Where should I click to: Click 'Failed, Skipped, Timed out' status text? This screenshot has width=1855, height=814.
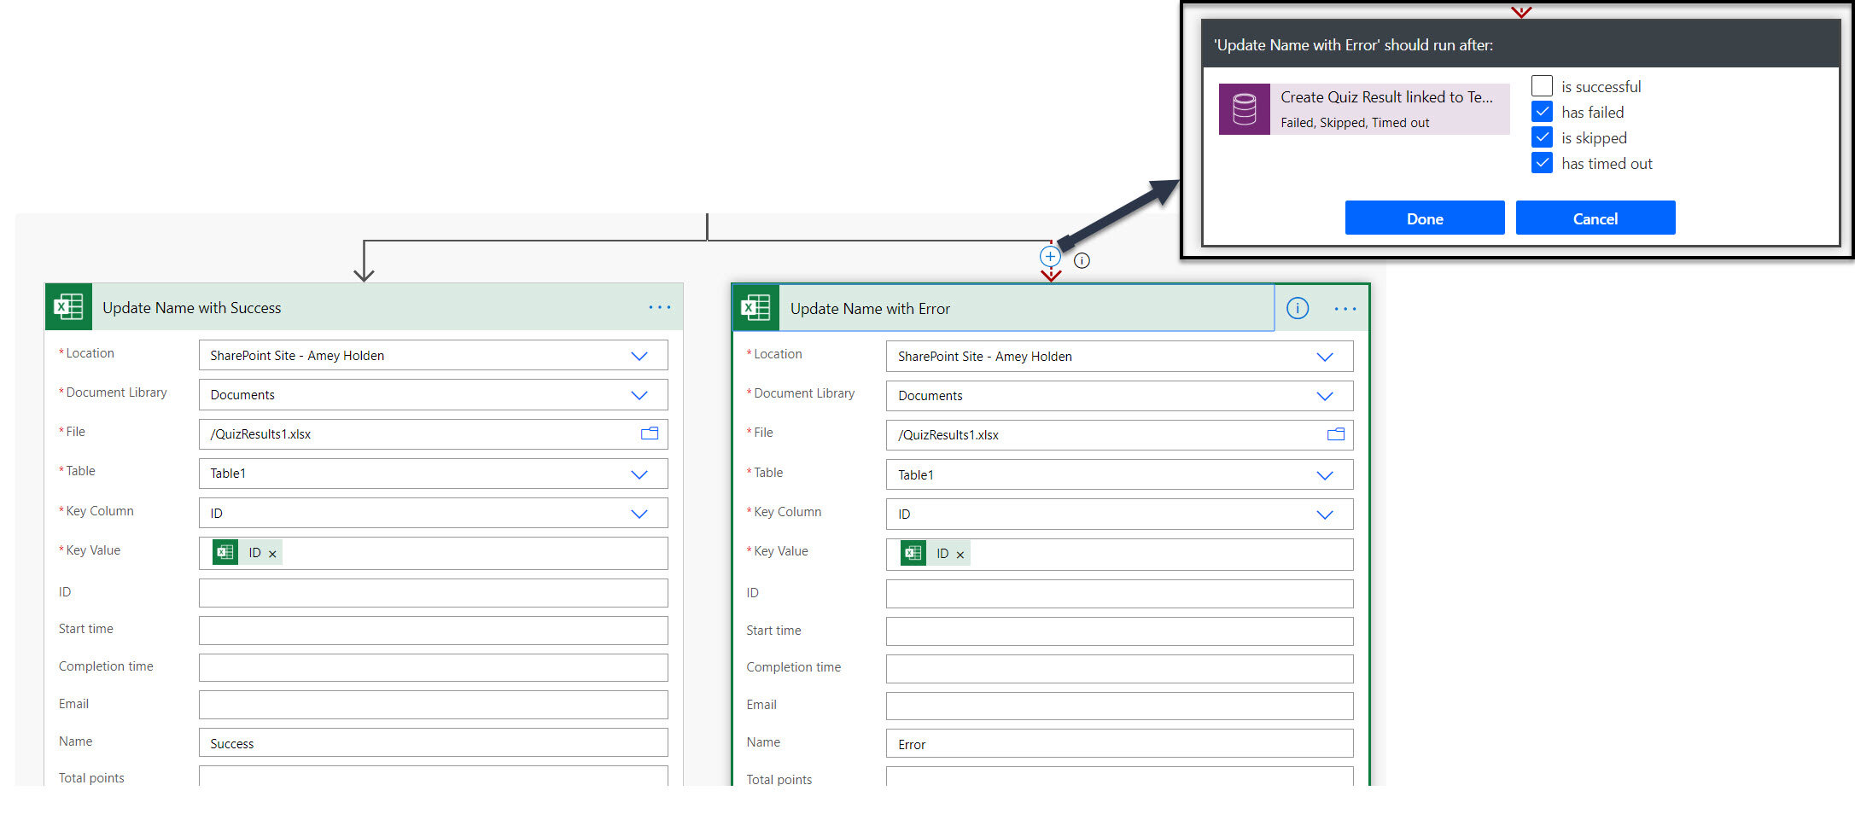point(1355,123)
